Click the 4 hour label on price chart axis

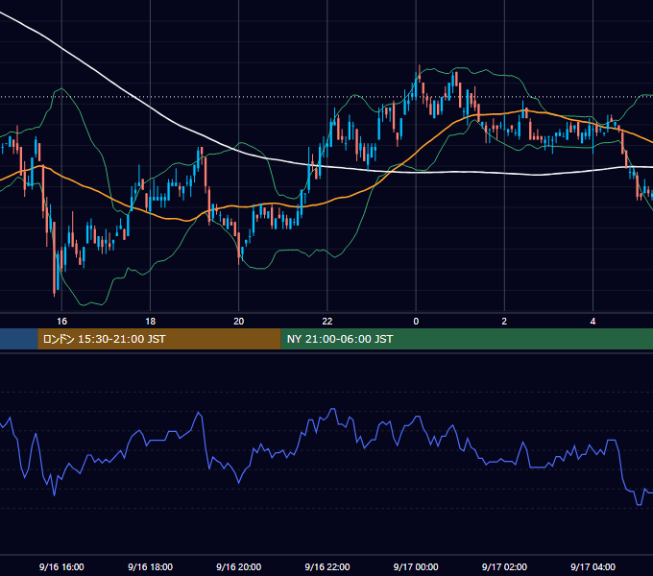(x=593, y=322)
